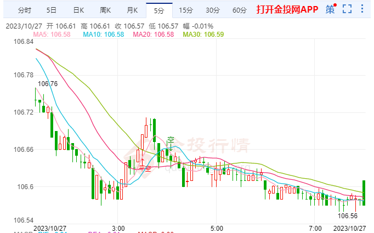Click the MA10: 106.58 indicator label
Viewport: 374px width, 233px height.
tap(104, 35)
